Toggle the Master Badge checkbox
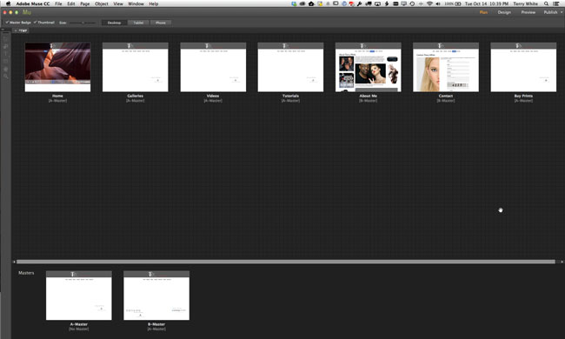565x339 pixels. [x=7, y=23]
